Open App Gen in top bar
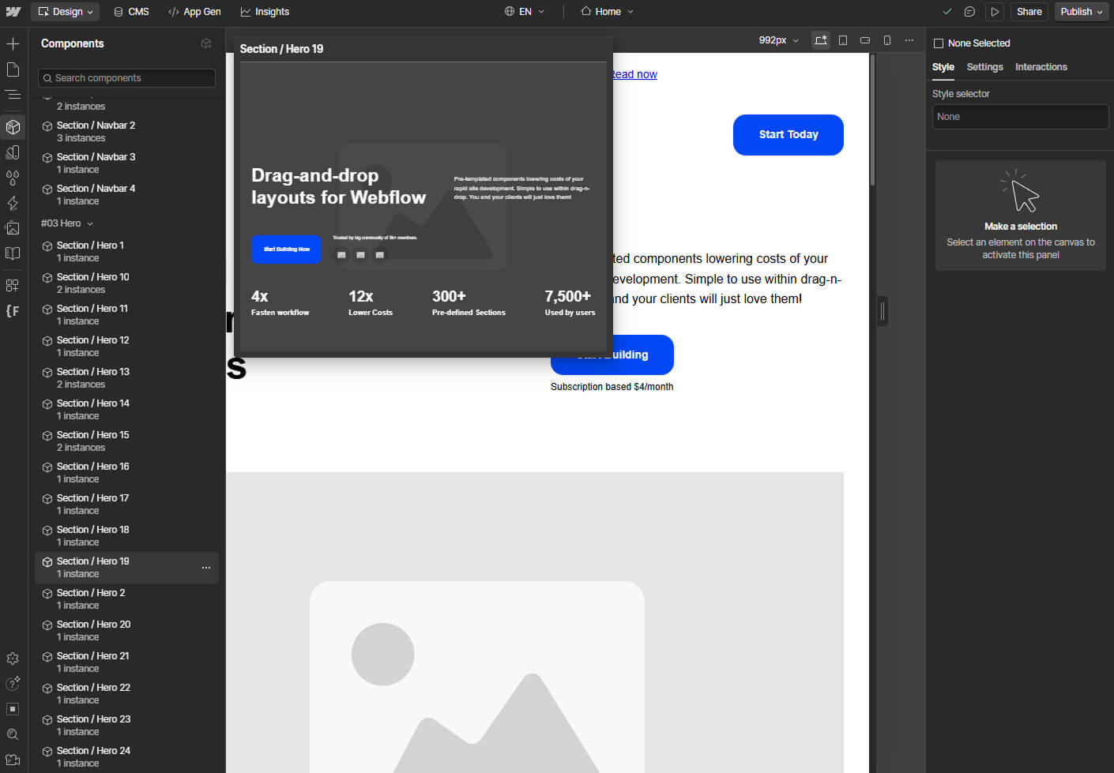1114x773 pixels. point(194,12)
